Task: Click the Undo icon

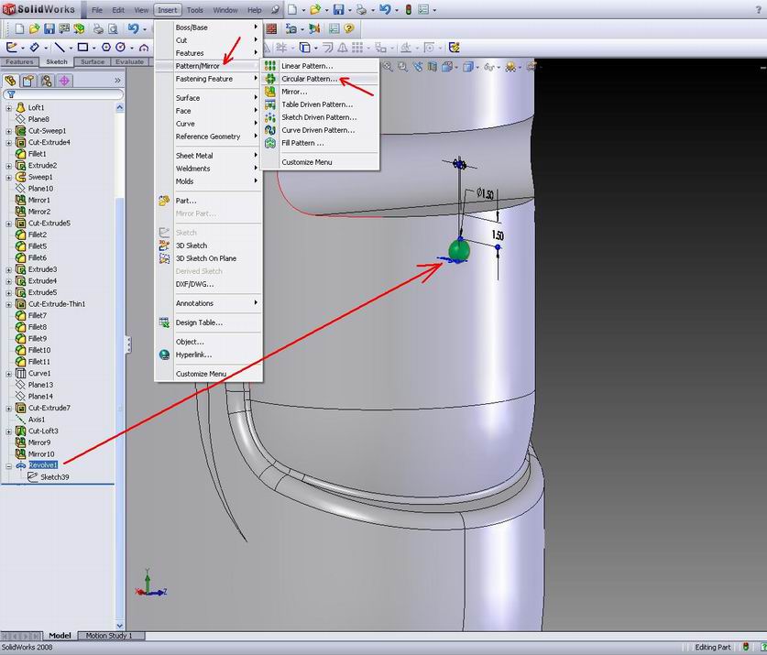Action: [135, 28]
